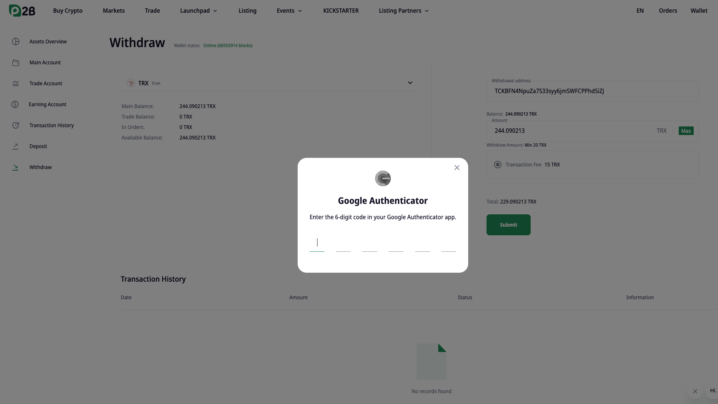The height and width of the screenshot is (404, 718).
Task: Click the Amount column header in history
Action: coord(298,297)
